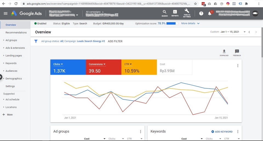Click the 78.9% optimization score
Screen dimensions: 263x141
click(x=162, y=23)
